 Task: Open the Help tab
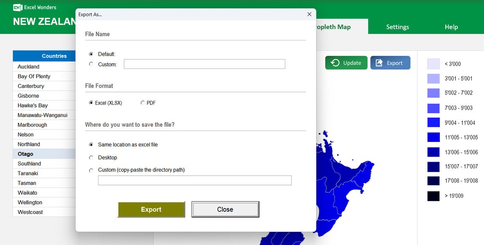[451, 26]
